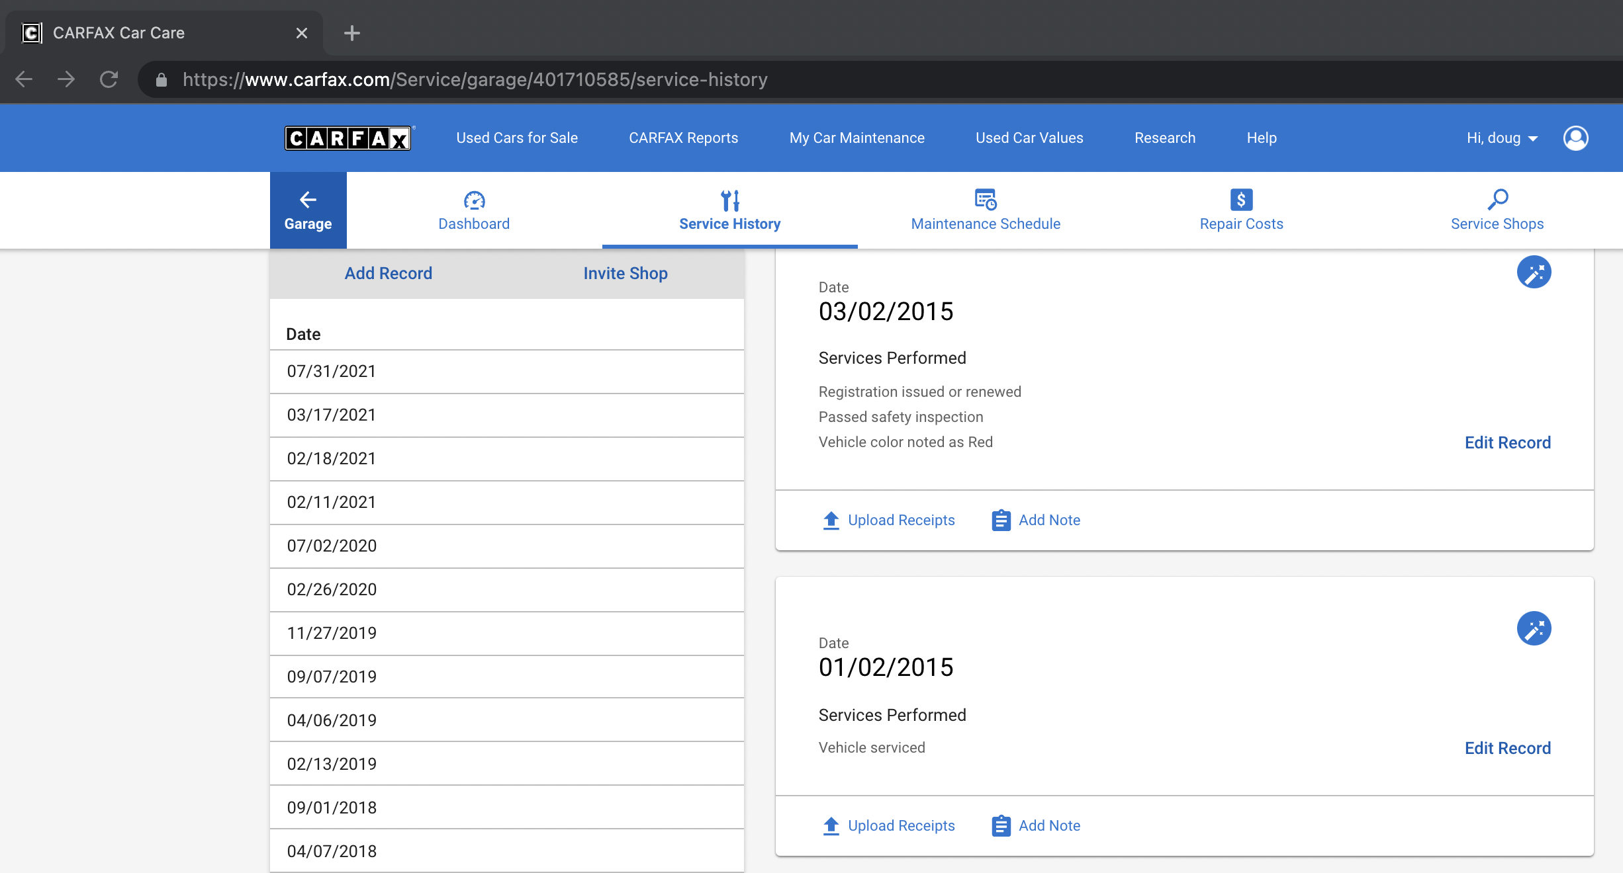Click the clipboard note icon on 01/02/2015 record

click(1001, 826)
